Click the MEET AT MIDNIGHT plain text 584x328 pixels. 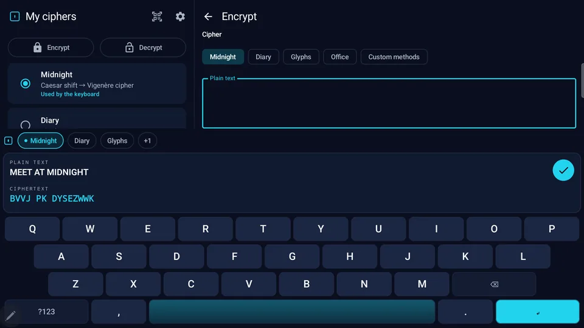point(49,172)
